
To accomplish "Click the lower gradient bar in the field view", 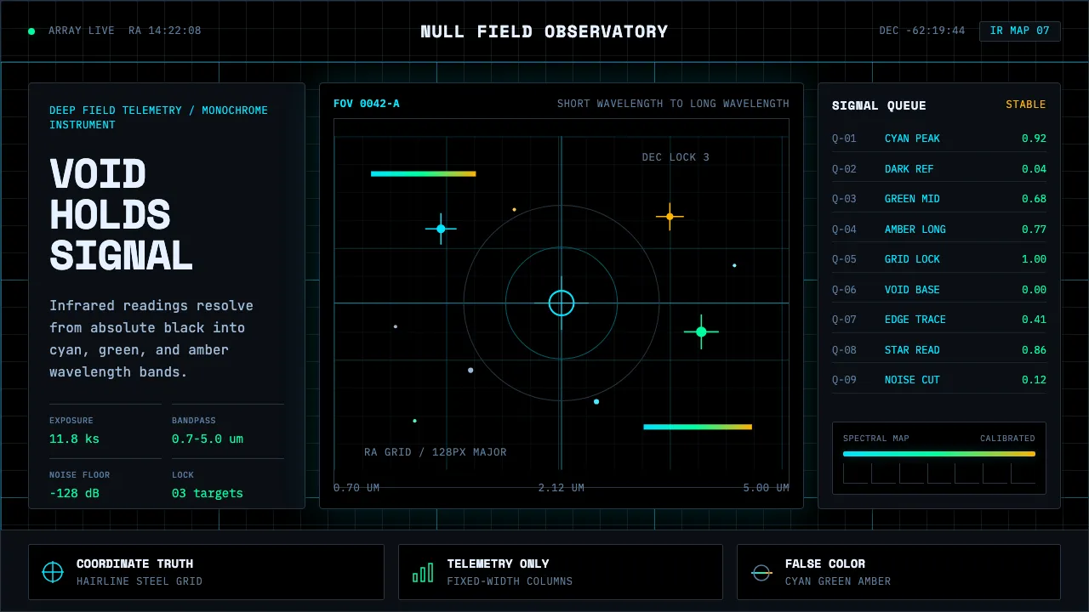I will pos(698,427).
